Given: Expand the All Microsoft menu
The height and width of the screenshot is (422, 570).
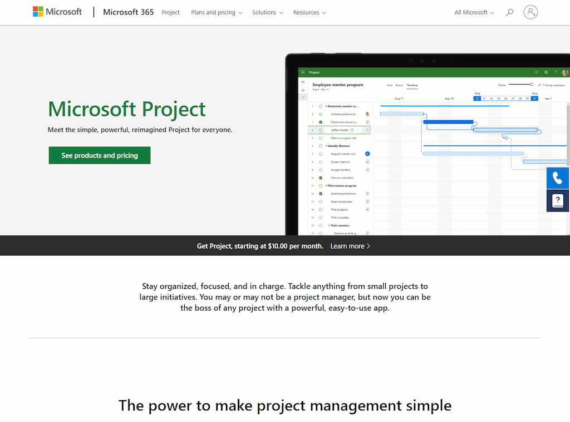Looking at the screenshot, I should coord(474,12).
